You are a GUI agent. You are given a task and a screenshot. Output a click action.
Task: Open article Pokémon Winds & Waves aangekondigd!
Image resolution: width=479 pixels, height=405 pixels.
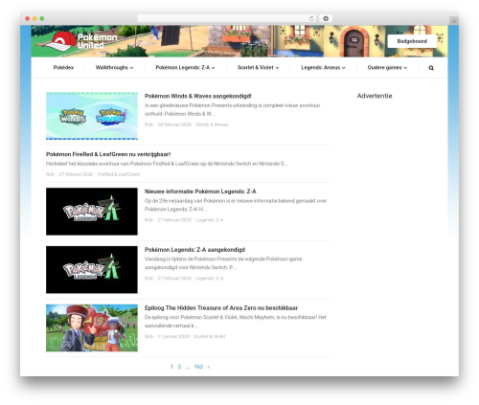(198, 96)
